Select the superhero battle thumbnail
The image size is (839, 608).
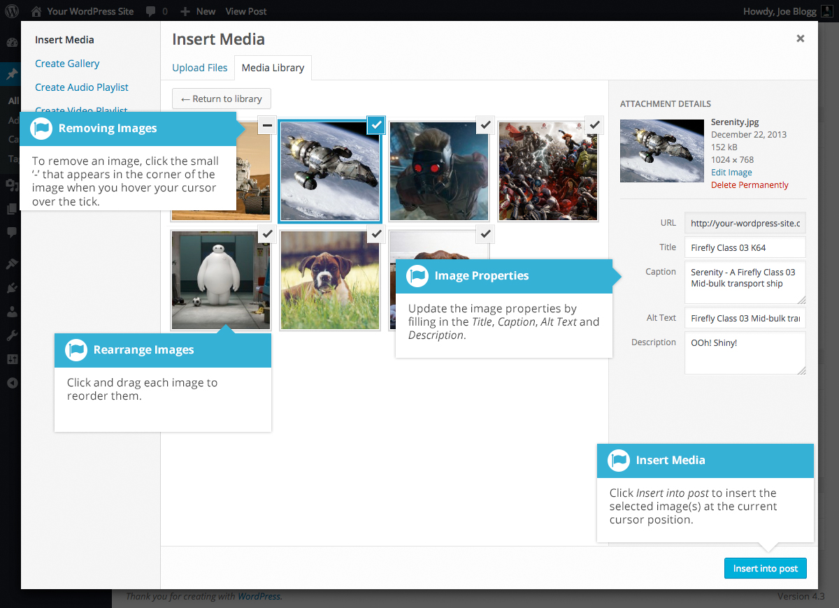[548, 171]
